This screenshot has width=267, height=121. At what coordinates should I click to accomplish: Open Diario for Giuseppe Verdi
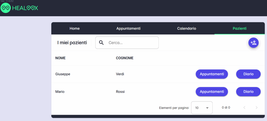248,74
